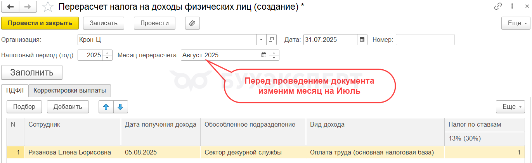Image resolution: width=532 pixels, height=163 pixels.
Task: Change Месяц перерасчета with its spinner arrows
Action: point(274,55)
